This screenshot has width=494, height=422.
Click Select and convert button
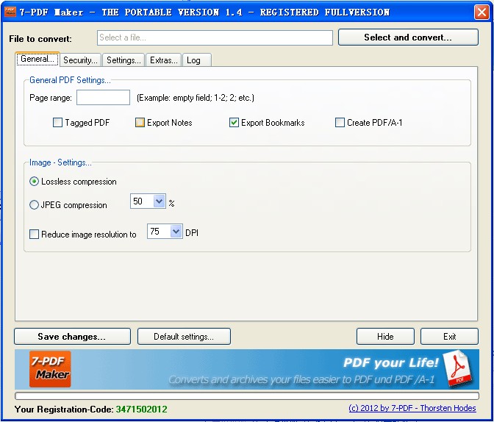click(x=408, y=37)
